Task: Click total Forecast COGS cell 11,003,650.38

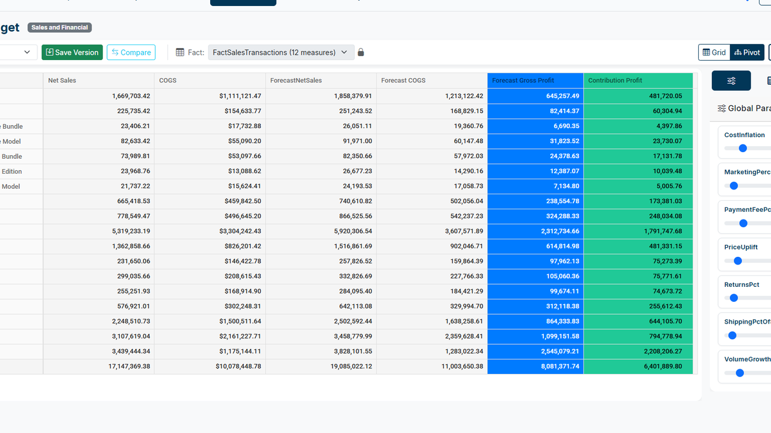Action: [x=432, y=367]
